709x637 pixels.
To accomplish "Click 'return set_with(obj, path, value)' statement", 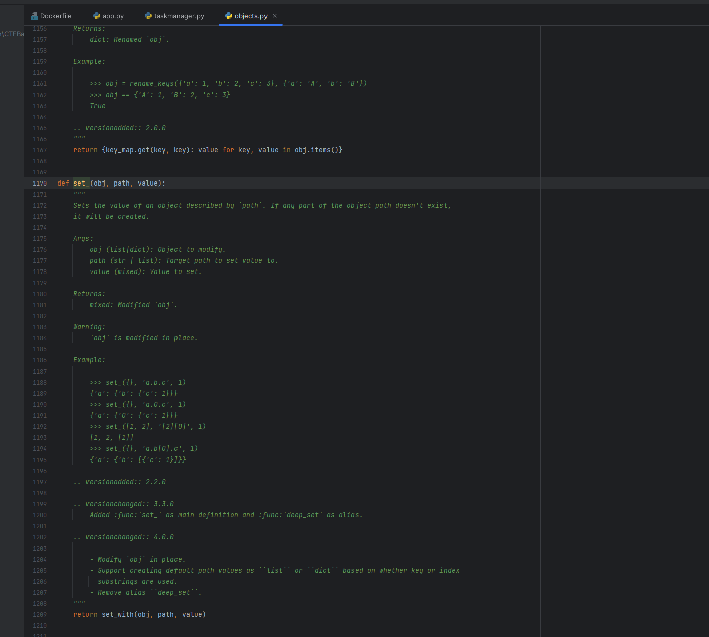I will (x=139, y=614).
